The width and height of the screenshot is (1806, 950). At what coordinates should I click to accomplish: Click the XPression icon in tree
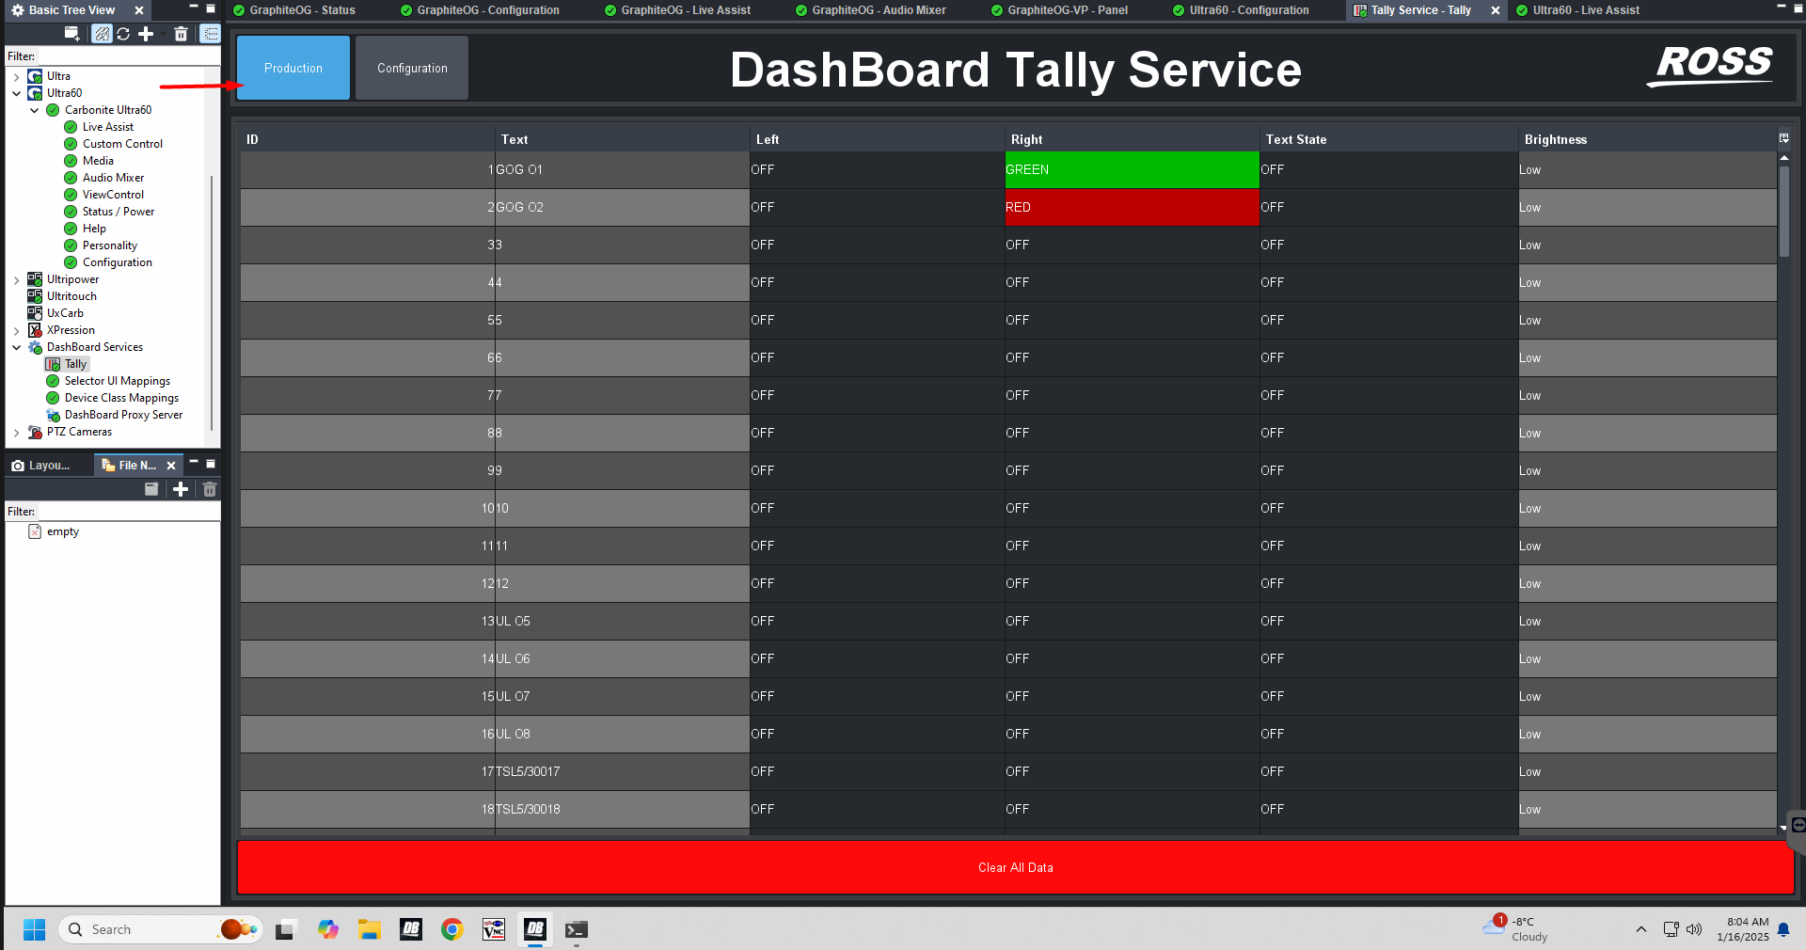35,330
